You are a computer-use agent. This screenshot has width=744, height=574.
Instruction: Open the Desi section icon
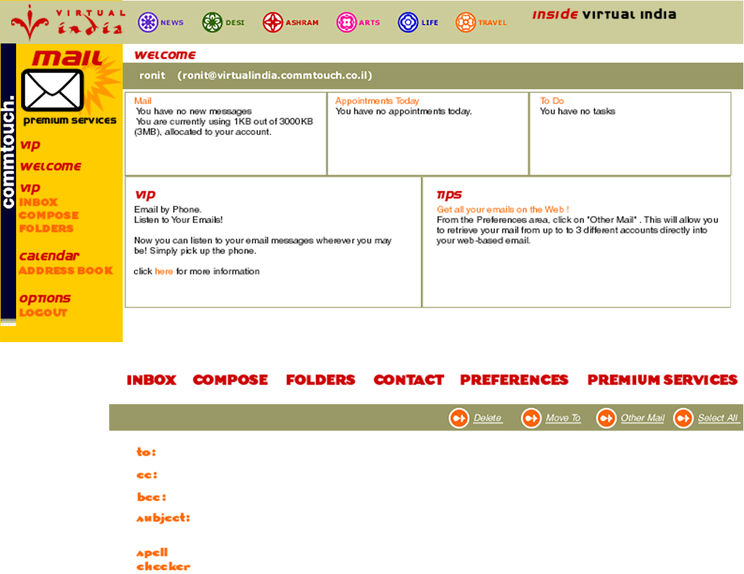(x=212, y=22)
